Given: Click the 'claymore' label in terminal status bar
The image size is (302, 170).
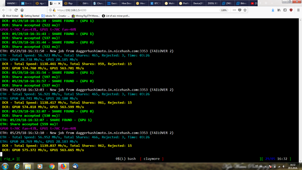Looking at the screenshot, I should pos(151,159).
